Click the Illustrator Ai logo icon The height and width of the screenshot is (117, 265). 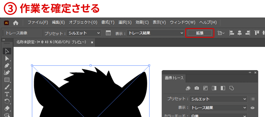(x=6, y=23)
